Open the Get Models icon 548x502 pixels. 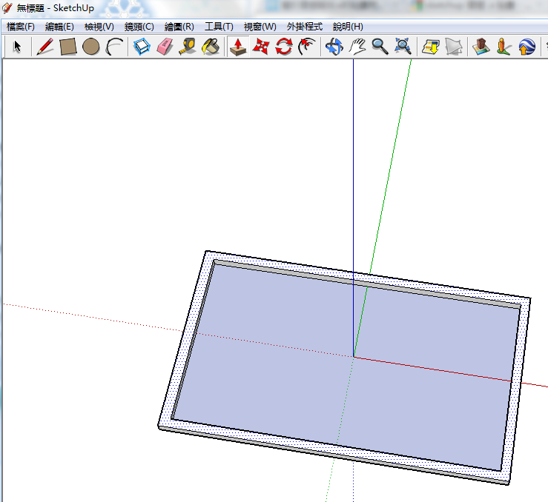click(x=481, y=47)
